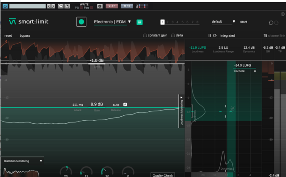Pause the loudness measurement
This screenshot has width=286, height=177.
tap(210, 35)
